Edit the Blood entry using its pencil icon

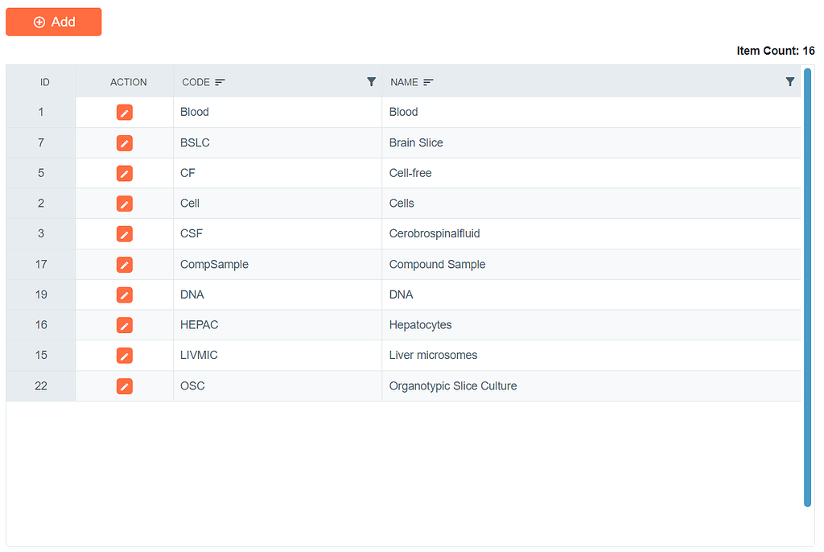(124, 113)
